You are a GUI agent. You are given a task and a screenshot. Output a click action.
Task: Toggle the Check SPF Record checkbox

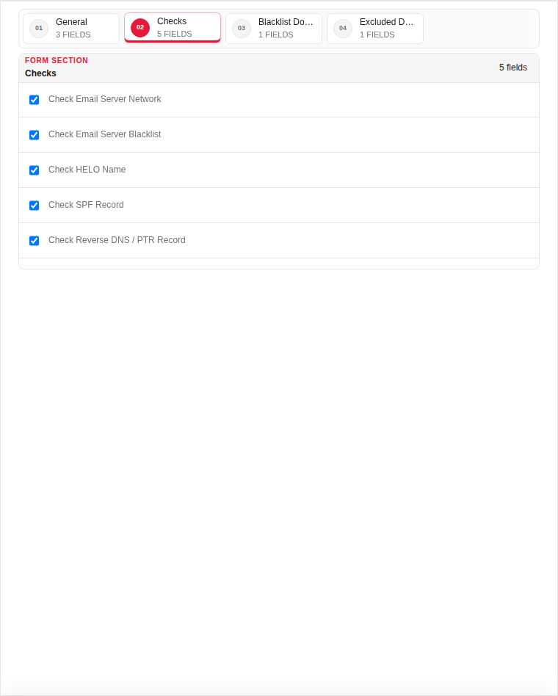(x=35, y=206)
